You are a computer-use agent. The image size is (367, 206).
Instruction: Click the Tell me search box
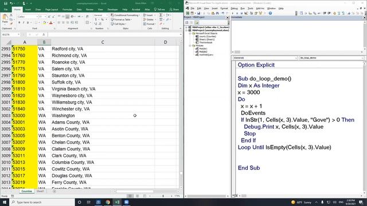pyautogui.click(x=159, y=10)
